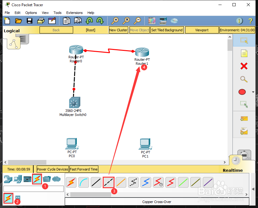Image resolution: width=258 pixels, height=208 pixels.
Task: Select End Devices category icon
Action: (x=18, y=179)
